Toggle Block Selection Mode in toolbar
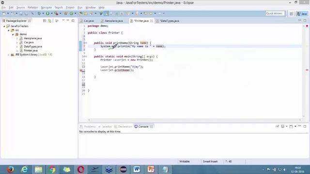 pos(117,14)
